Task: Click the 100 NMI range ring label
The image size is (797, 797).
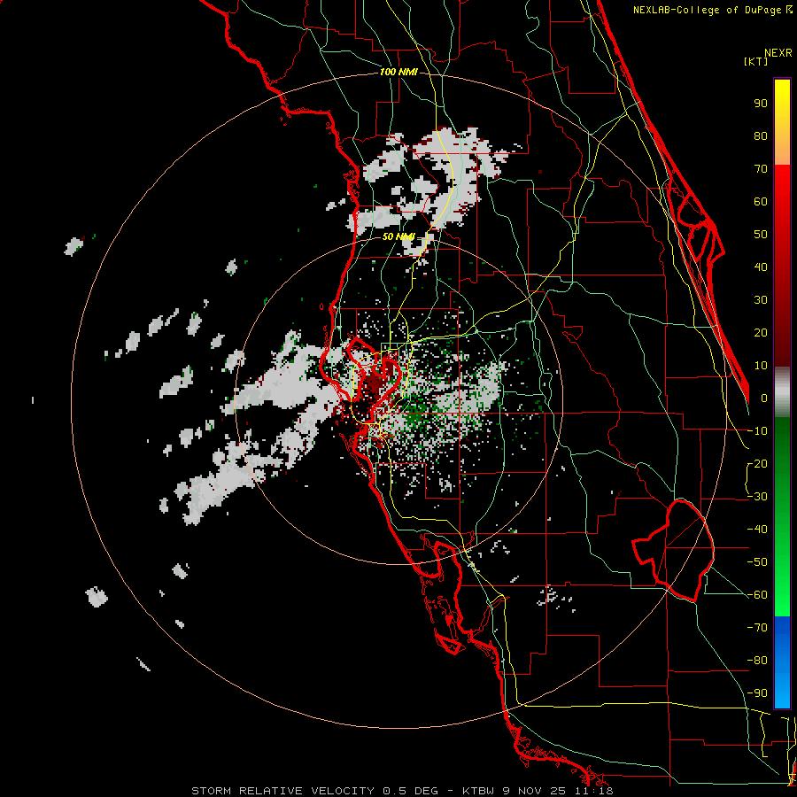Action: tap(398, 72)
